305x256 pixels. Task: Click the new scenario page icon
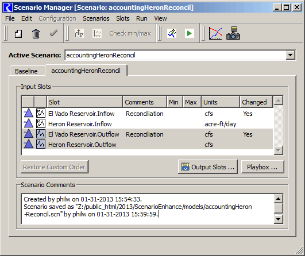(x=18, y=34)
